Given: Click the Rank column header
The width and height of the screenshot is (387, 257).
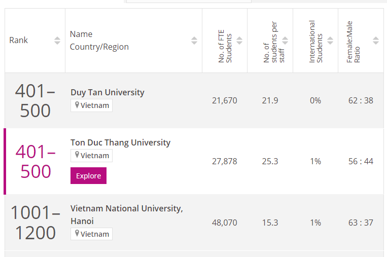Looking at the screenshot, I should pyautogui.click(x=19, y=41).
